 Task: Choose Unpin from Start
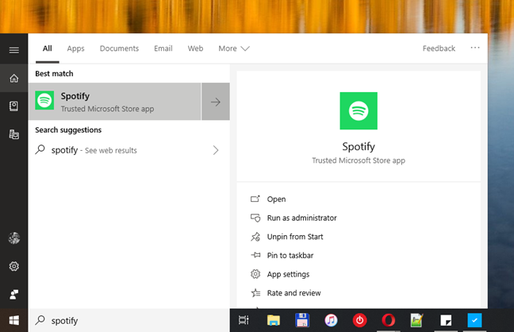point(295,237)
